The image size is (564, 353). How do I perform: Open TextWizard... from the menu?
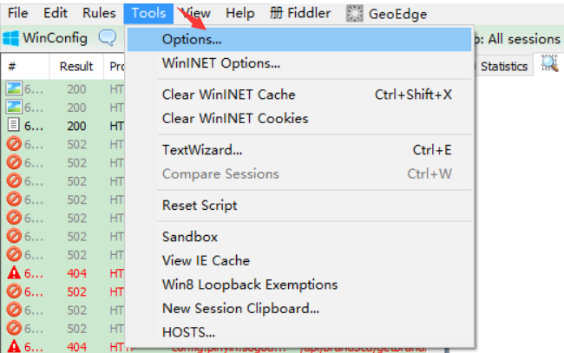pyautogui.click(x=201, y=150)
